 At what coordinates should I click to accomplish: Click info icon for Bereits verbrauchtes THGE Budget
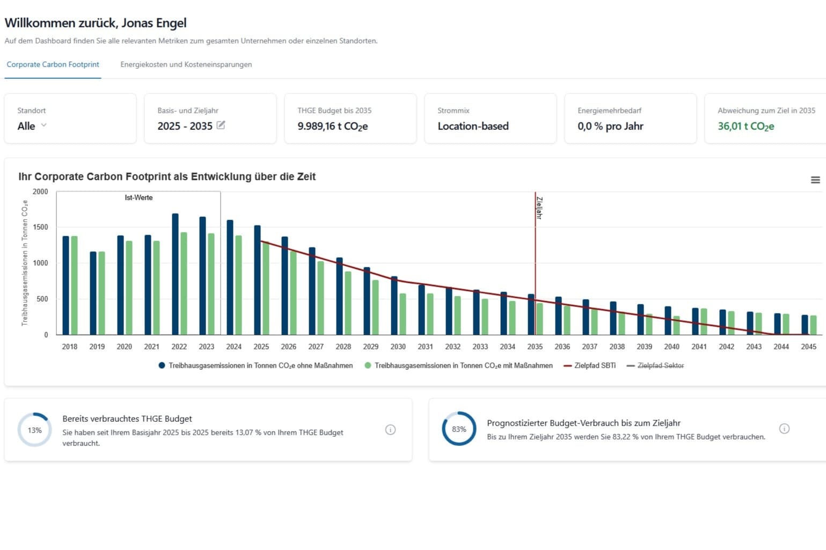(390, 430)
